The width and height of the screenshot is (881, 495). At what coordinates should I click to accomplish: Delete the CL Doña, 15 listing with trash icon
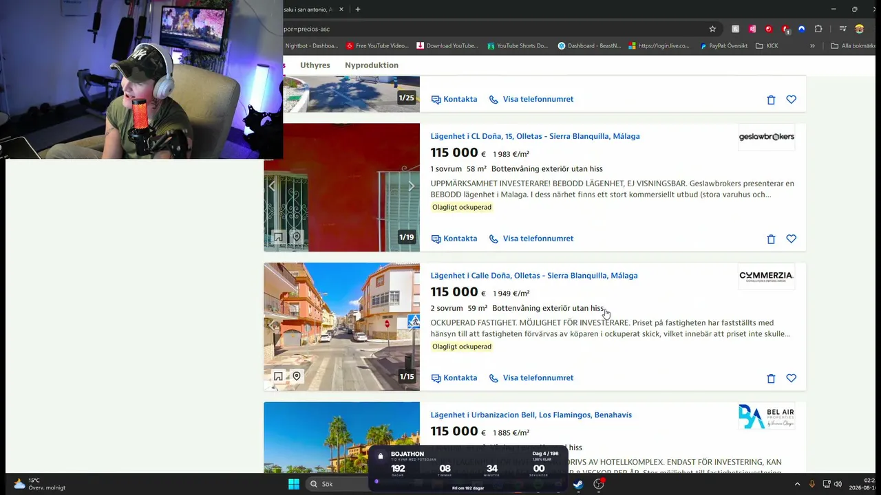point(771,239)
